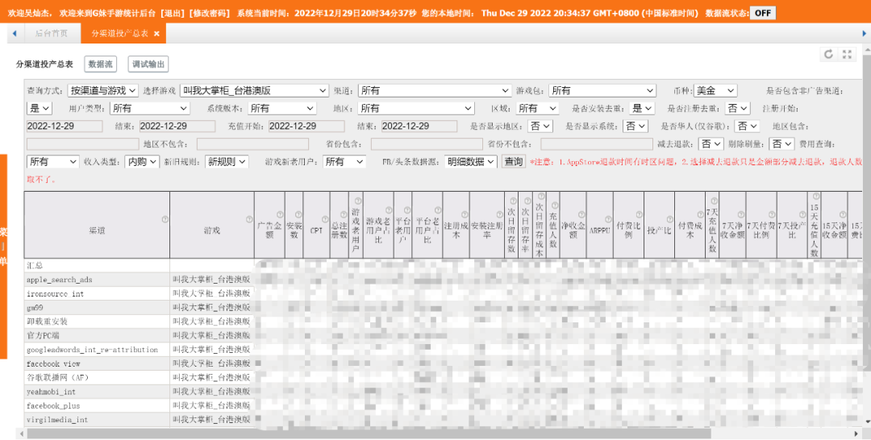Click the refresh icon in the report panel
This screenshot has height=440, width=871.
pyautogui.click(x=828, y=54)
